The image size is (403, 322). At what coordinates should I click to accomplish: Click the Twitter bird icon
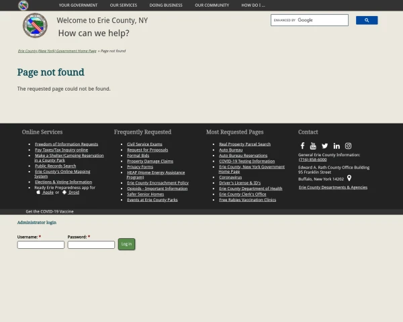[x=325, y=146]
